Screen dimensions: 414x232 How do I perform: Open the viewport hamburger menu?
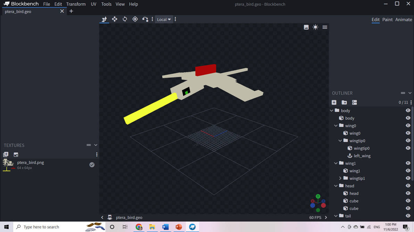click(325, 27)
